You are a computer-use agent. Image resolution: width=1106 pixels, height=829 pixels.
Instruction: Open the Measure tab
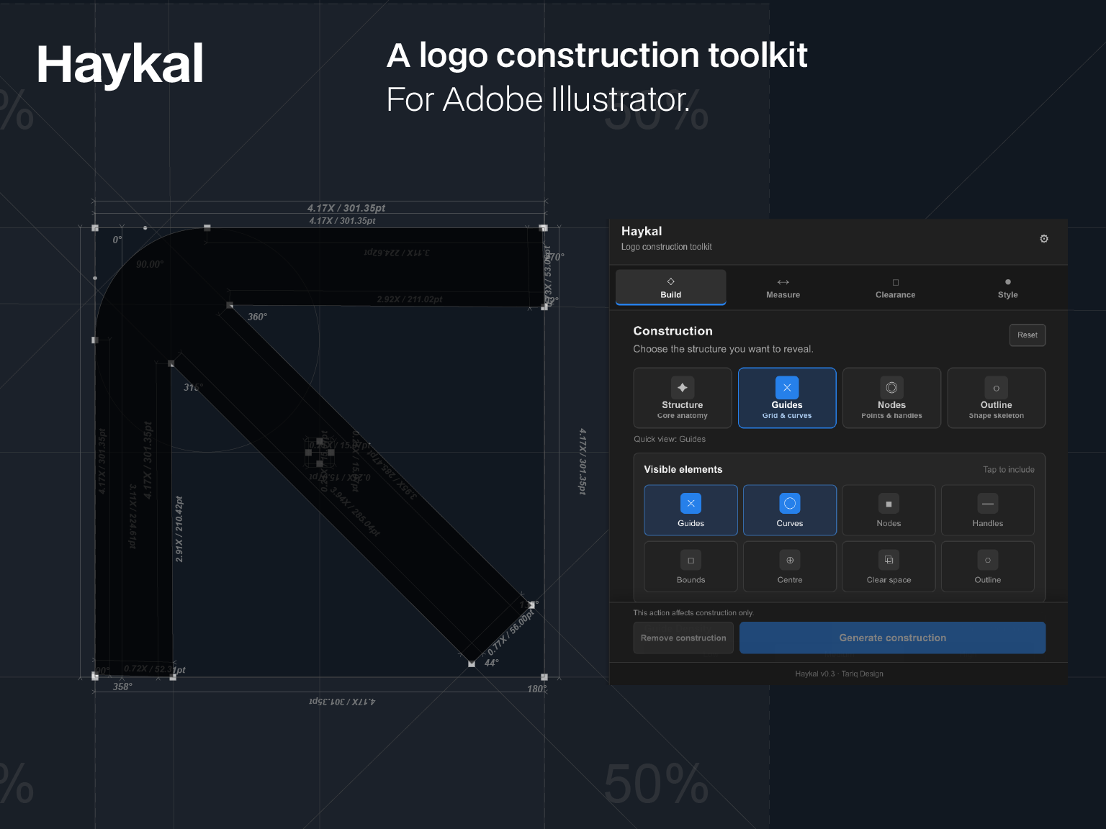click(x=783, y=288)
